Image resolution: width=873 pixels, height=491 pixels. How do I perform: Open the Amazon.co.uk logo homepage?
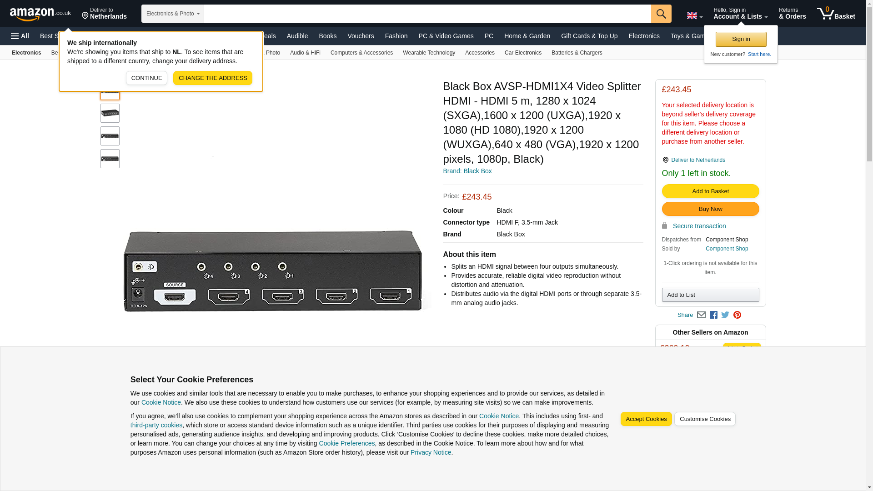40,14
